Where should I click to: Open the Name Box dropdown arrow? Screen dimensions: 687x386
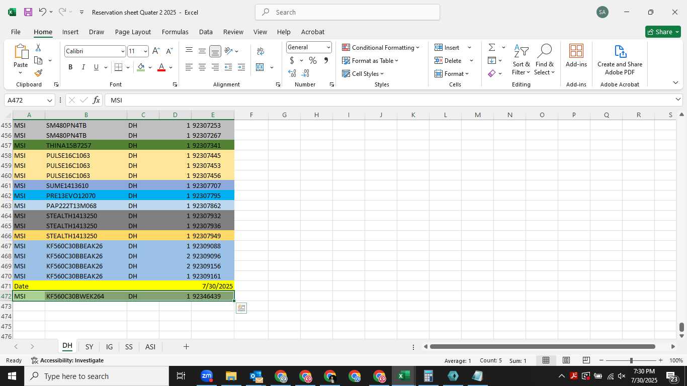pos(49,100)
